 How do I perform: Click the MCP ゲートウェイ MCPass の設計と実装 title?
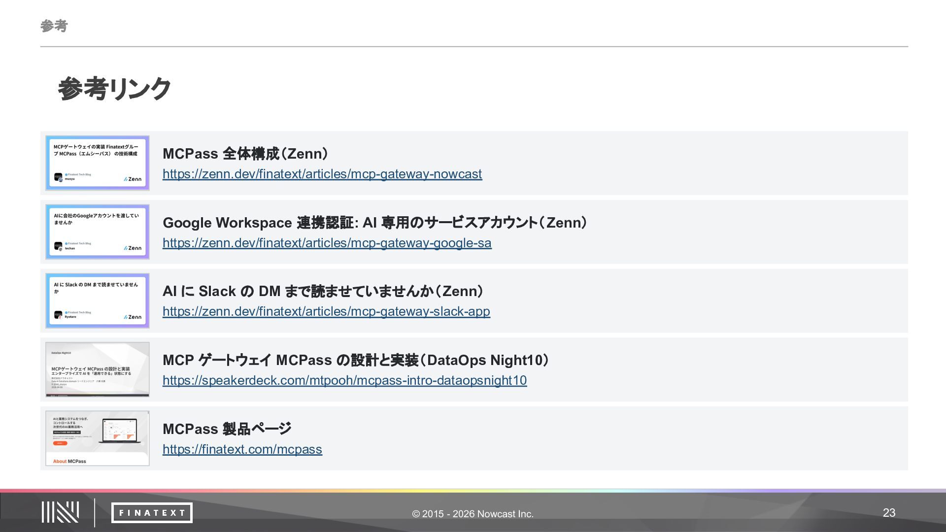click(356, 360)
